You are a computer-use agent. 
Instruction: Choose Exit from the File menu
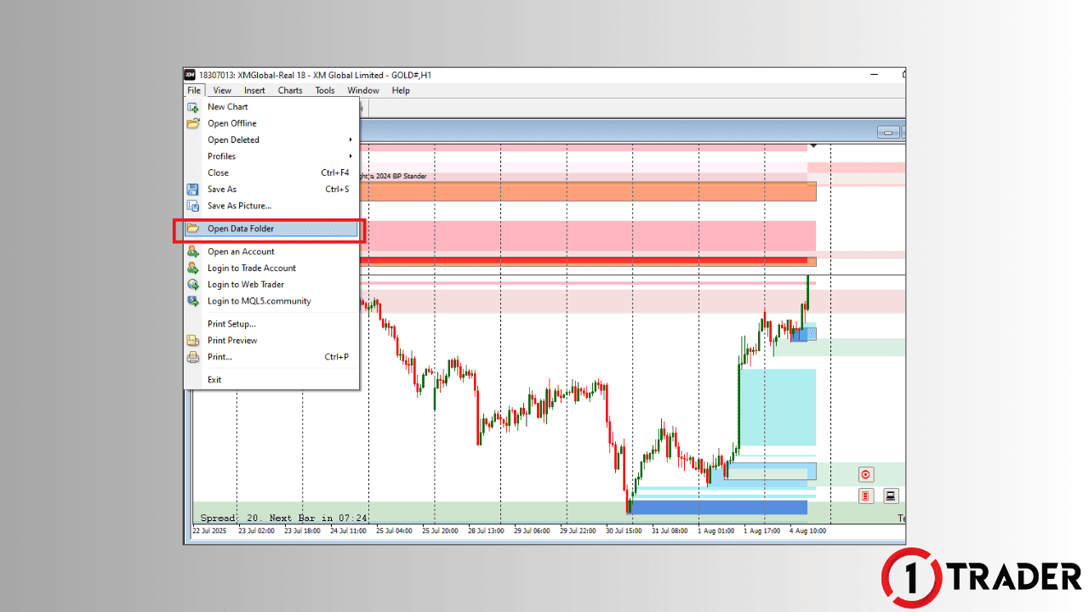pos(271,380)
